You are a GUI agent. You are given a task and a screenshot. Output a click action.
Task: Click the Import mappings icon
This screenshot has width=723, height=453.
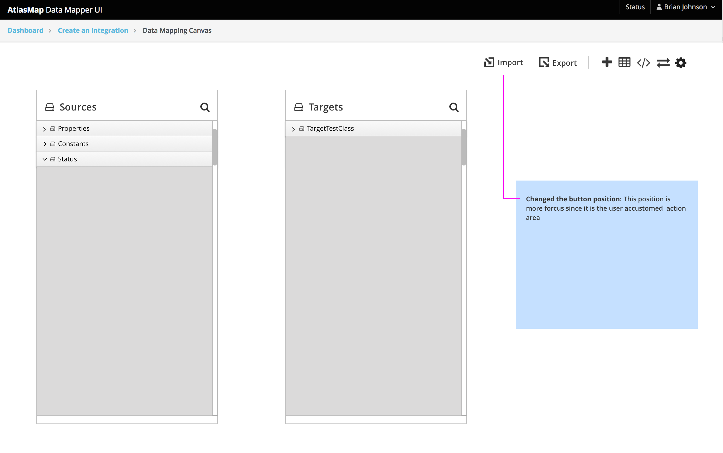(x=489, y=62)
